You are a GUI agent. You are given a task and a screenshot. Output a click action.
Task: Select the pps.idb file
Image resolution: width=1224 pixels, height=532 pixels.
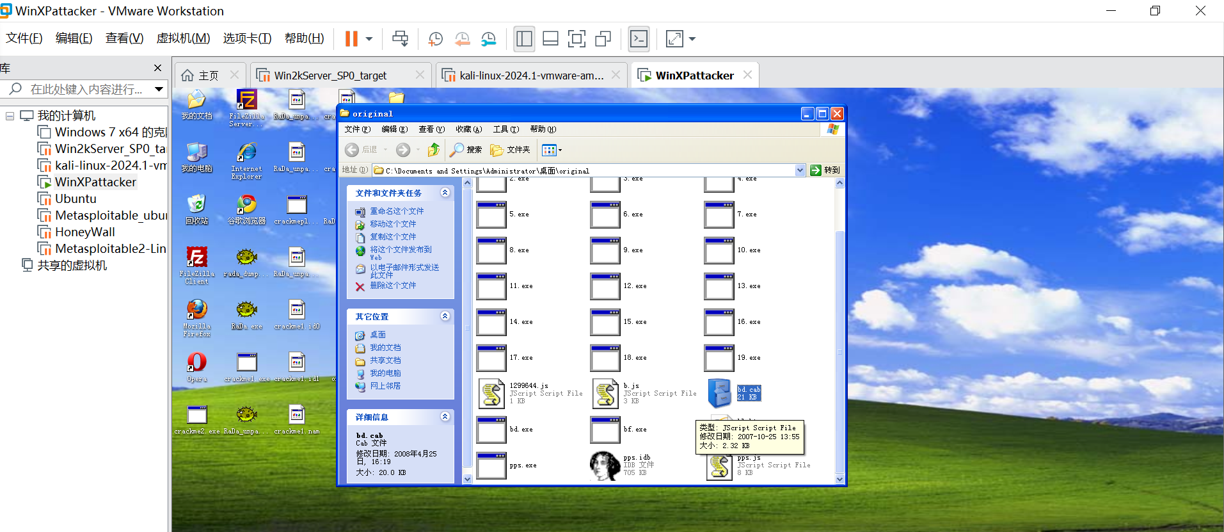(x=621, y=465)
